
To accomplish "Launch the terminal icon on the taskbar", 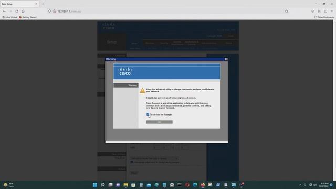I will pyautogui.click(x=180, y=185).
